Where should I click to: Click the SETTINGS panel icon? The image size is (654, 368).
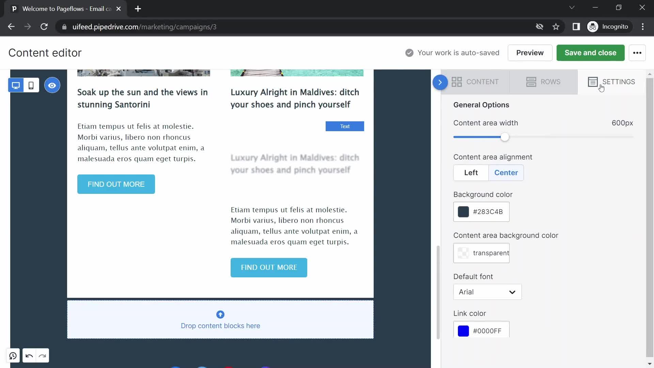coord(593,82)
